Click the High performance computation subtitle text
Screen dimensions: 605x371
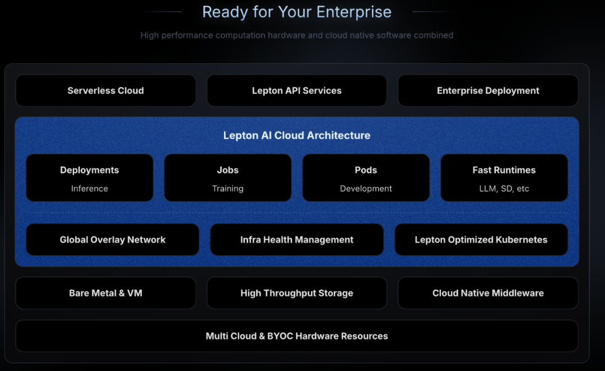[x=297, y=35]
